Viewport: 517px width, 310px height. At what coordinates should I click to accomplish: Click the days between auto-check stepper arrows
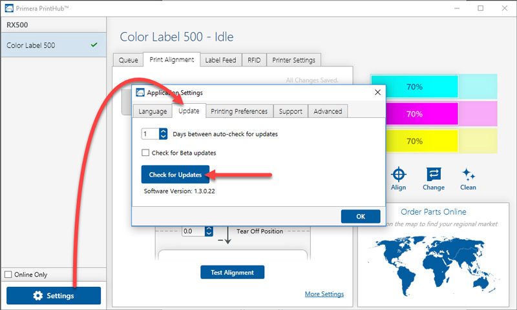tap(164, 134)
